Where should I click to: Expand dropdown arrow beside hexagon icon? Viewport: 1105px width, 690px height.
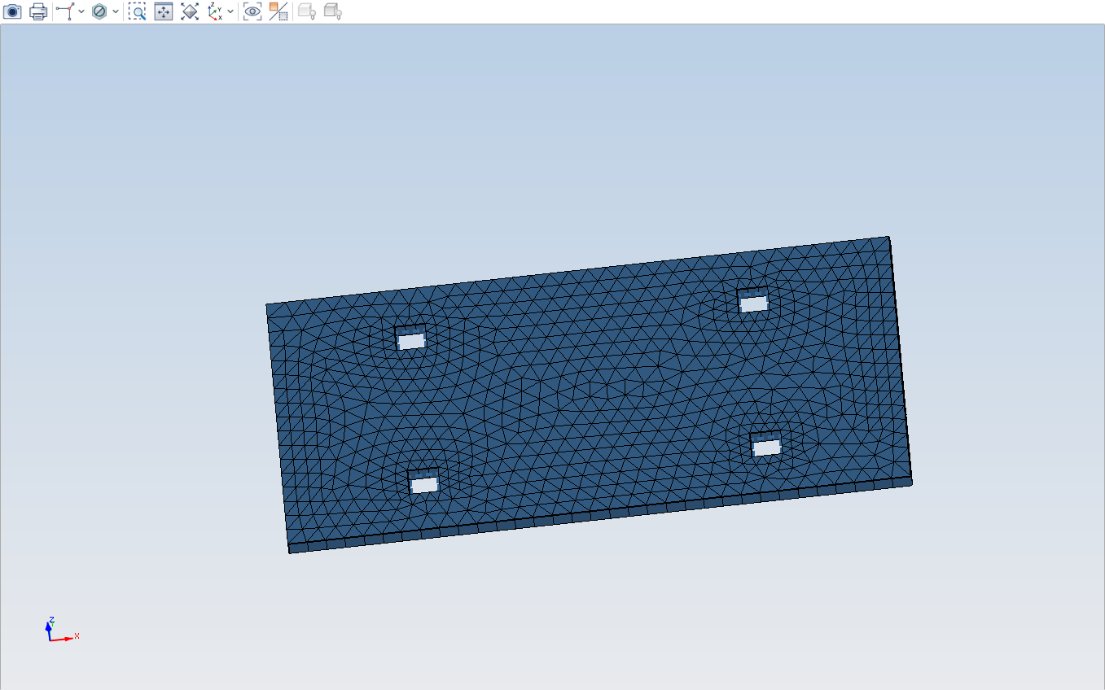coord(116,11)
